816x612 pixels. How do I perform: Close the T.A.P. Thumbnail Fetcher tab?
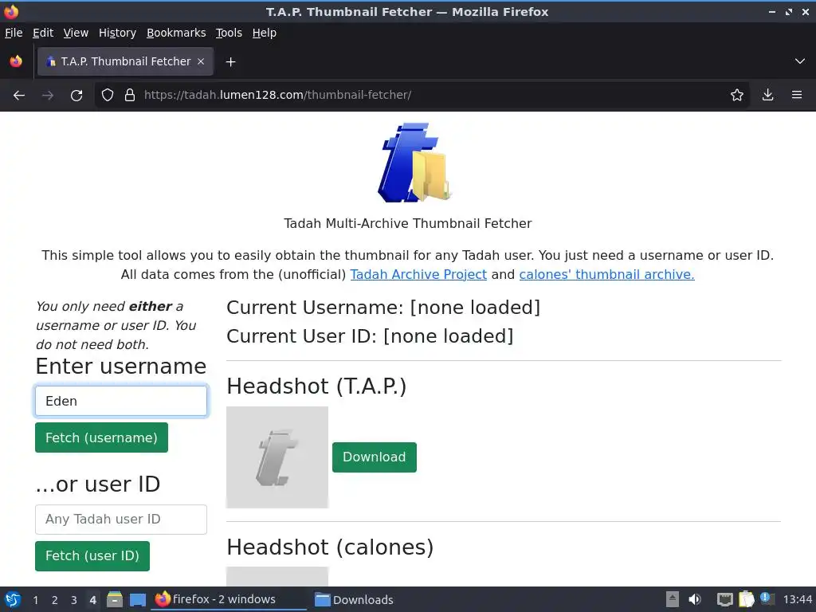(201, 61)
